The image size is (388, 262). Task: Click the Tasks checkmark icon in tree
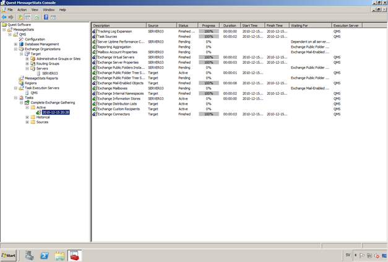tap(21, 98)
